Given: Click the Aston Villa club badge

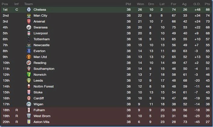Looking at the screenshot, I should pos(29,122).
